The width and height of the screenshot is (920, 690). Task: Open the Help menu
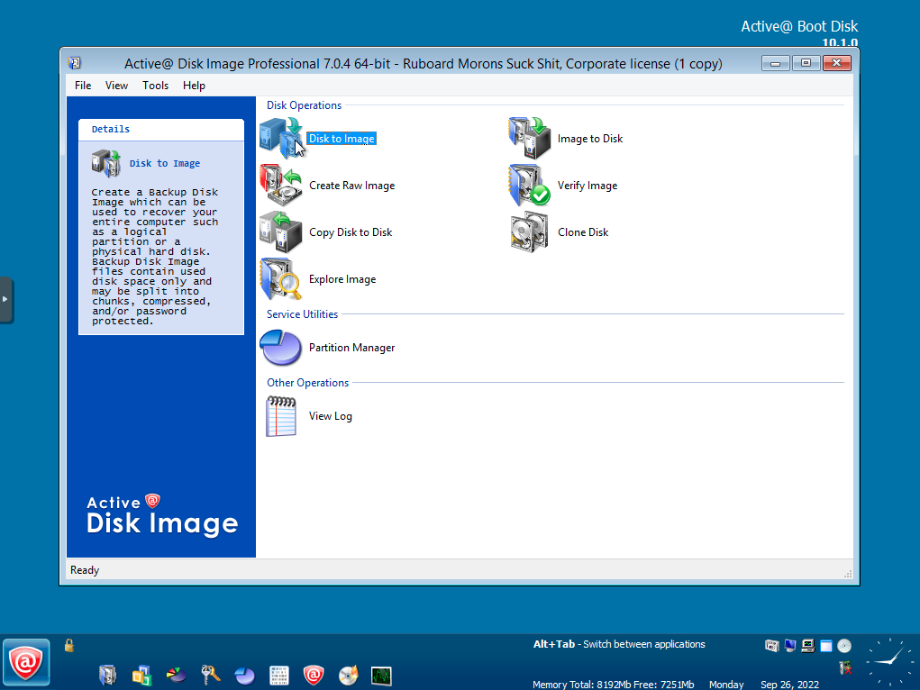coord(193,85)
